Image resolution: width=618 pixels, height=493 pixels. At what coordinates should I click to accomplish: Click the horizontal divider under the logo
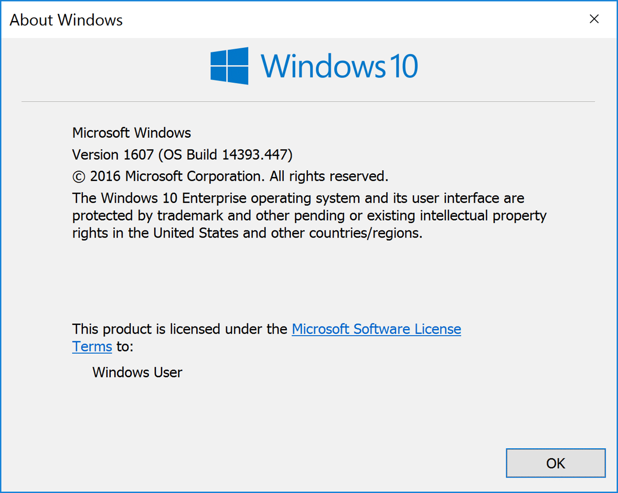tap(309, 101)
